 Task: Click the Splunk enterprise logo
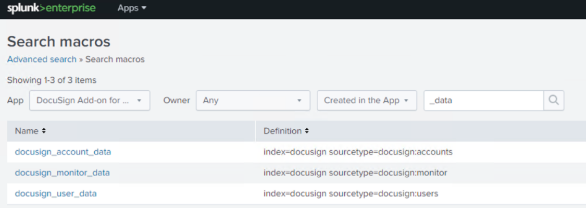click(x=51, y=8)
